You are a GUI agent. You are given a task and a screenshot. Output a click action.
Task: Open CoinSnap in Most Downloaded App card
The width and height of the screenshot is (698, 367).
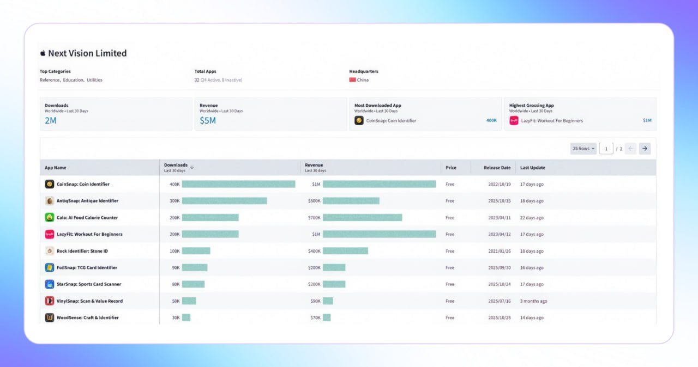(390, 121)
